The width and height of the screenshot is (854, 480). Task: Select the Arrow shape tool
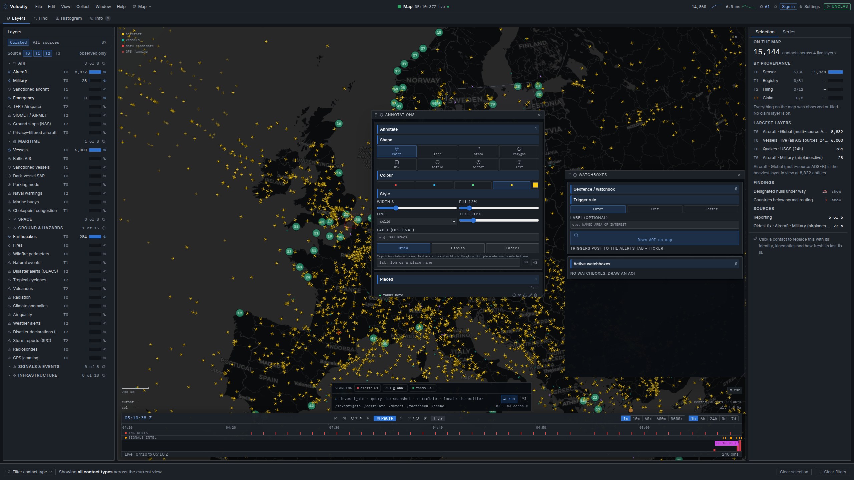(x=478, y=151)
